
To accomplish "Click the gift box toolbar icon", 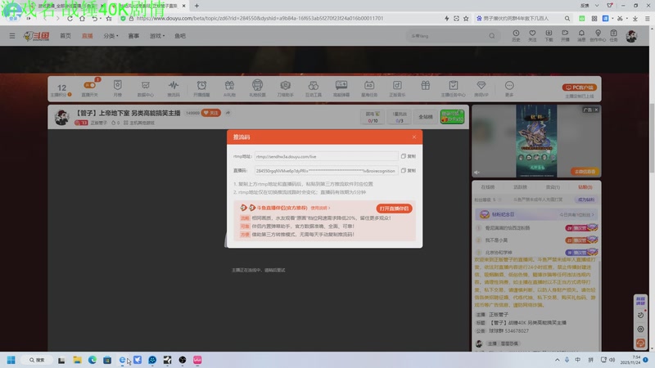I will (425, 86).
